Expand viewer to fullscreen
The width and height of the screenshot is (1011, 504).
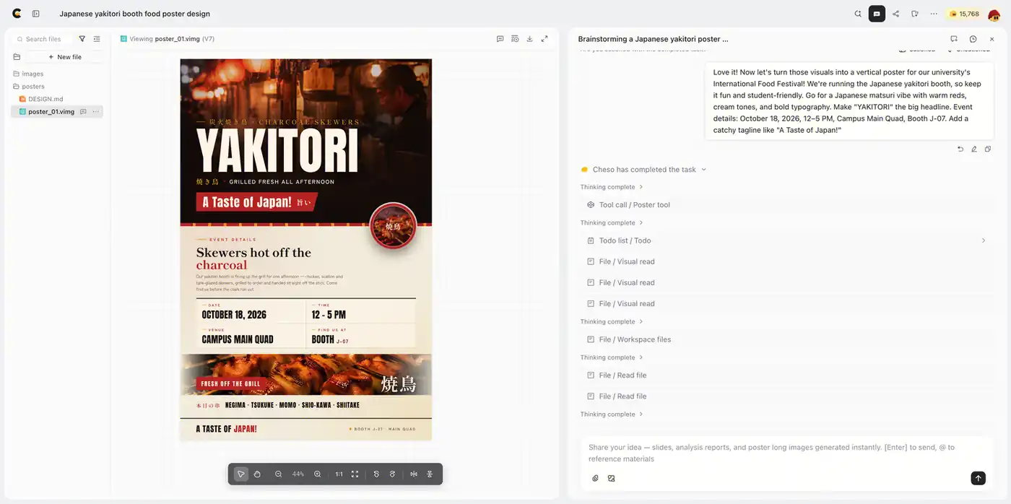[x=544, y=39]
